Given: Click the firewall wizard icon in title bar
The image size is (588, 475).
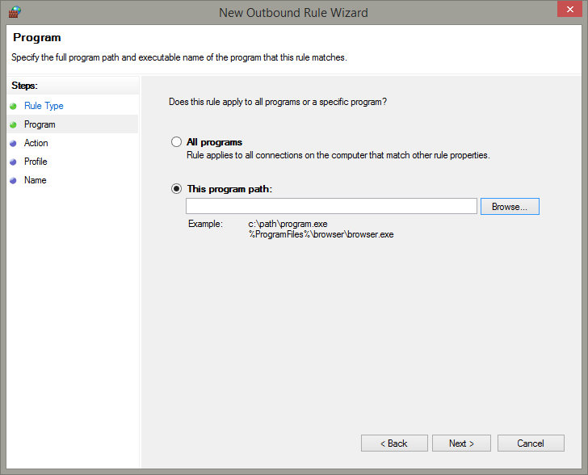Looking at the screenshot, I should [15, 12].
